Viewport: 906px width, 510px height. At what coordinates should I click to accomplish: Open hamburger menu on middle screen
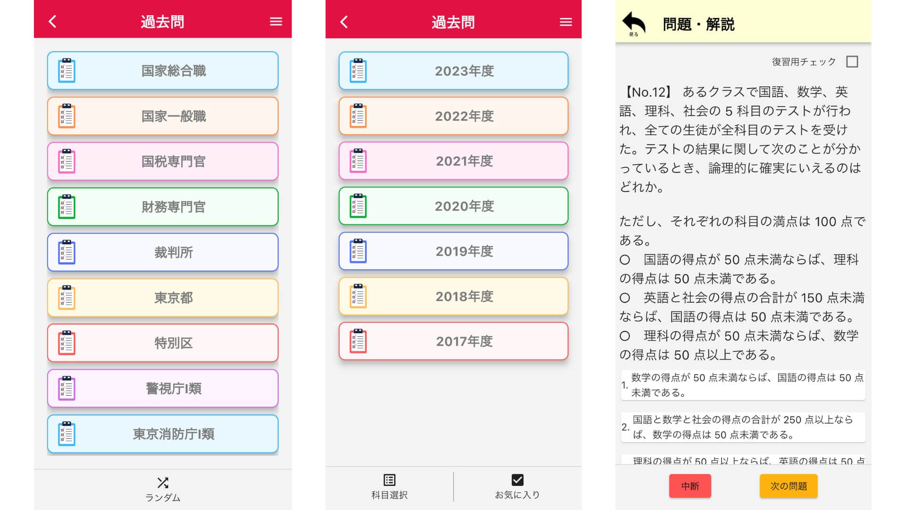[565, 22]
